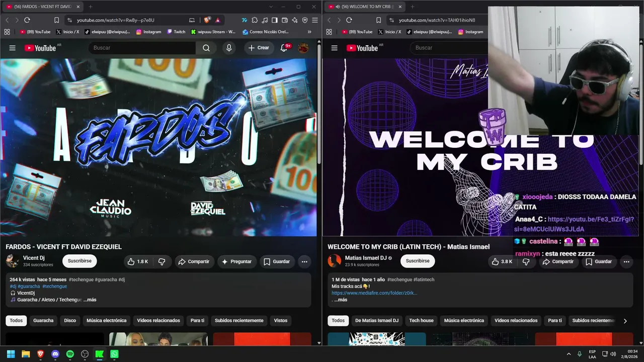Switch to the WELCOME TO MY CRIB browser tab

tap(365, 7)
